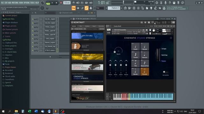Click the Kontakt save floppy icon

[142, 22]
